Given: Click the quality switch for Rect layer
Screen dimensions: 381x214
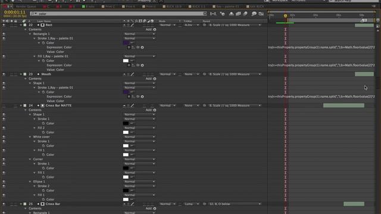Looking at the screenshot, I should pos(132,25).
